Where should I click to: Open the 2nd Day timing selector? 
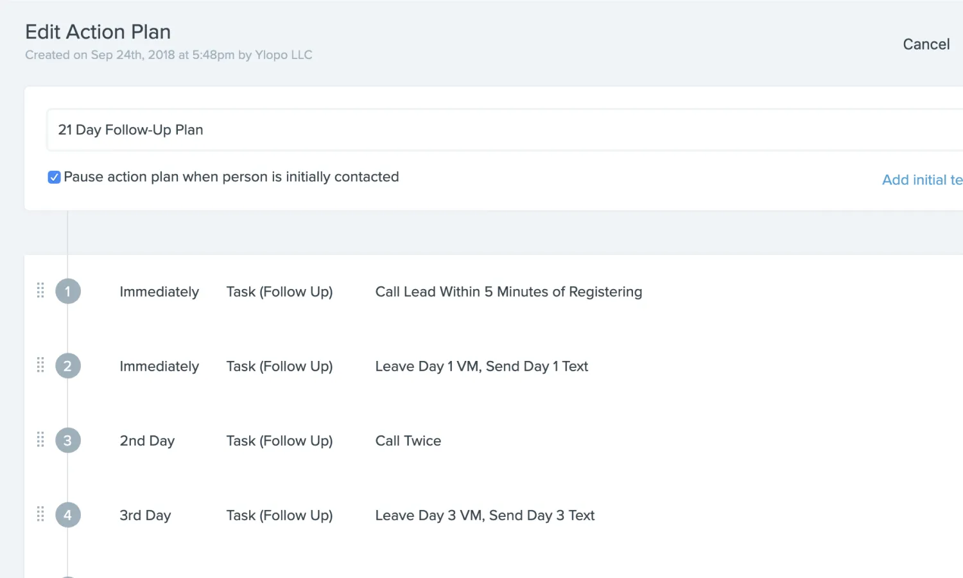[146, 440]
